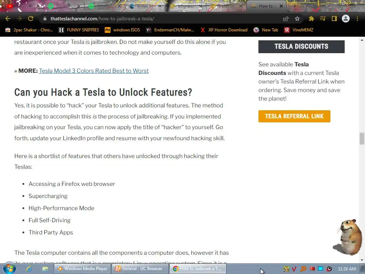Click the speaker-like round tray icon
The image size is (365, 274).
329,269
